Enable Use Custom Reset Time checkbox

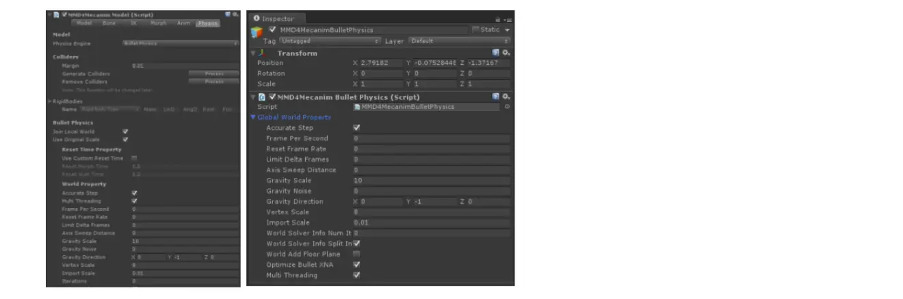134,158
